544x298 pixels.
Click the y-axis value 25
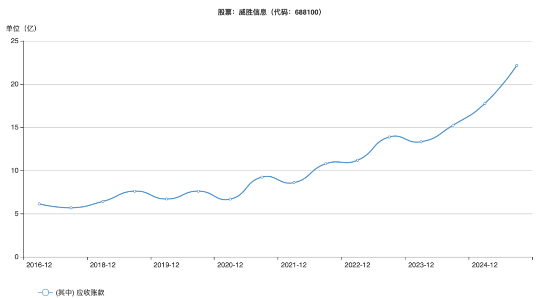click(x=15, y=41)
